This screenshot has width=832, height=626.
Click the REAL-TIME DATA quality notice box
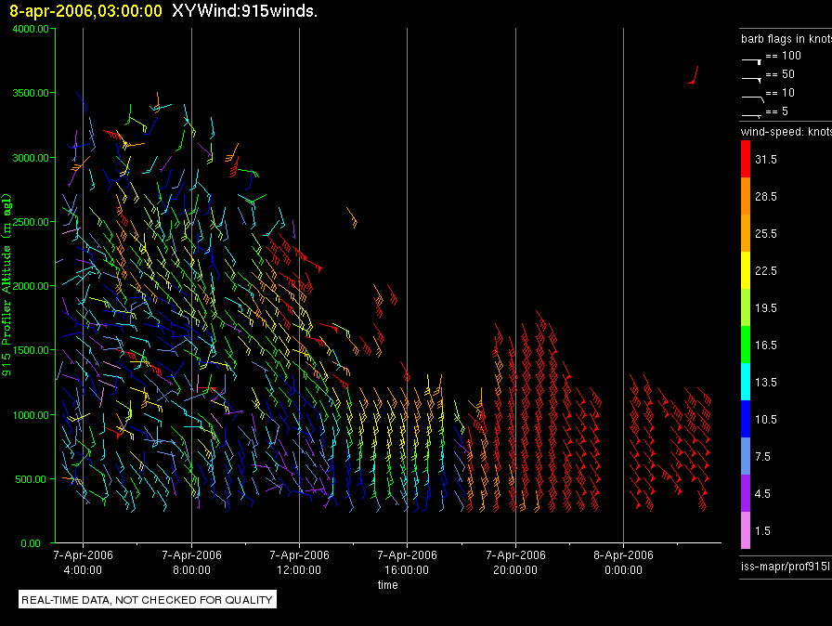[147, 600]
